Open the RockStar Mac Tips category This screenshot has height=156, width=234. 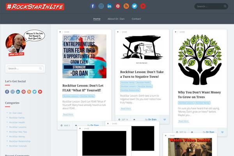[x=18, y=132]
